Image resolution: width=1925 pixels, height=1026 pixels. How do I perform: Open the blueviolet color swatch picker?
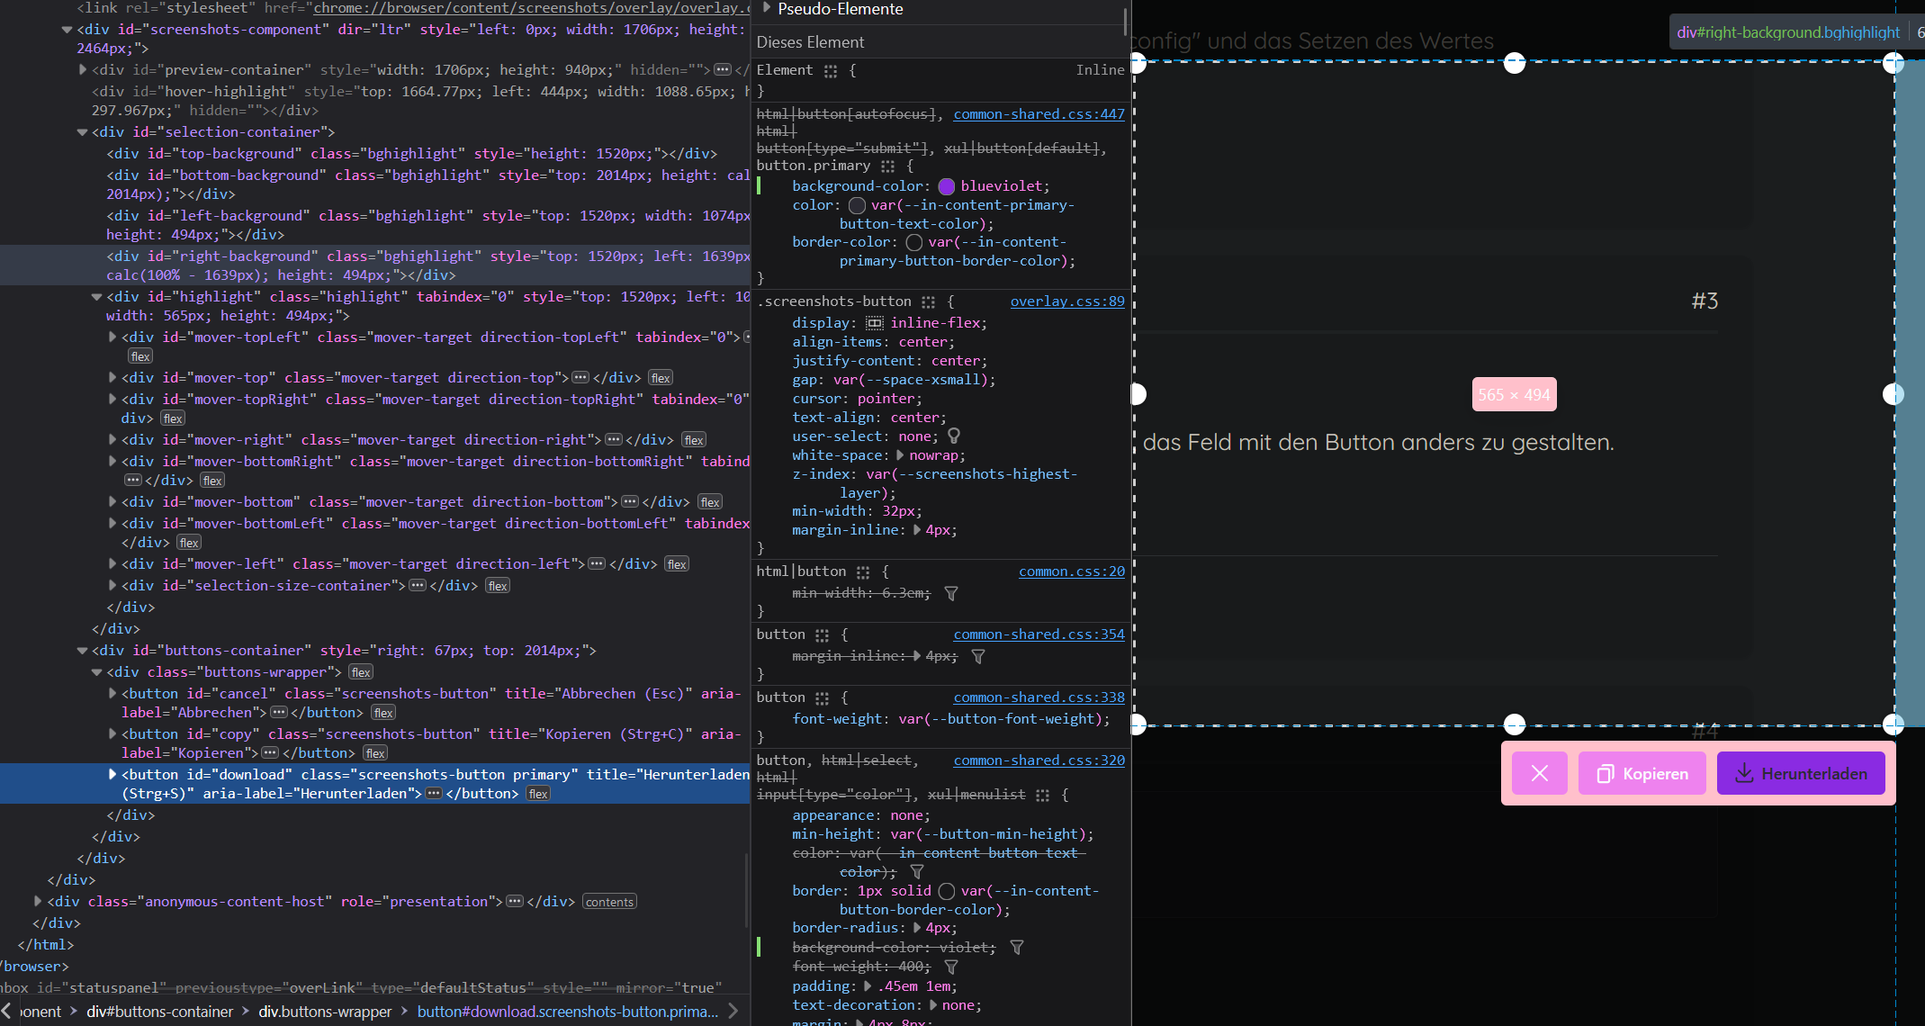tap(946, 186)
